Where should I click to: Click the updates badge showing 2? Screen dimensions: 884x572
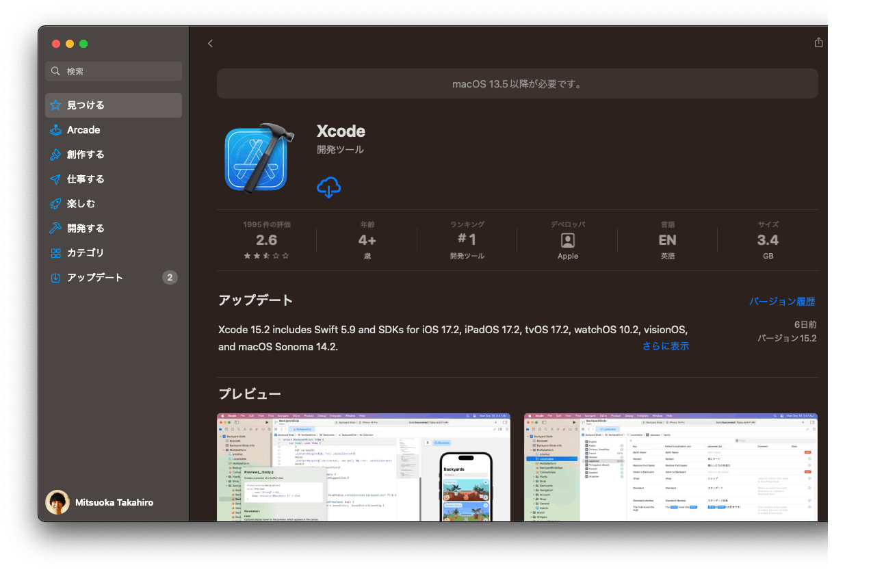tap(170, 278)
